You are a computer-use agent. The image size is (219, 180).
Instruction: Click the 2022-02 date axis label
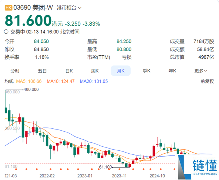point(47,176)
